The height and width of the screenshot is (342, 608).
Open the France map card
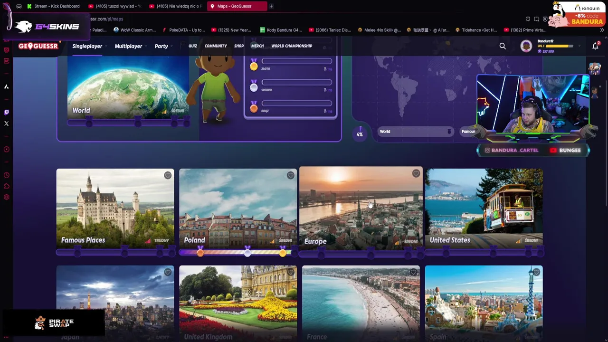click(x=361, y=304)
